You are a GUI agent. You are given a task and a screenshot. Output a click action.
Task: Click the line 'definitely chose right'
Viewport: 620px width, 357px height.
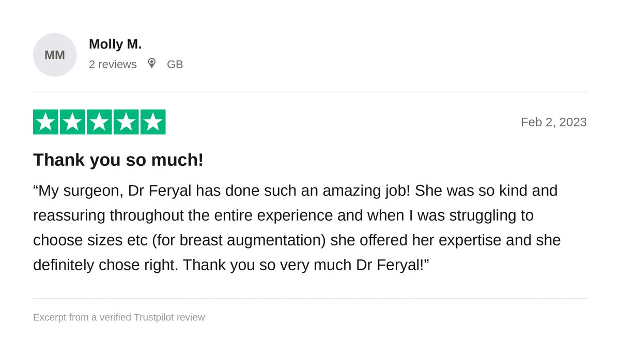231,265
